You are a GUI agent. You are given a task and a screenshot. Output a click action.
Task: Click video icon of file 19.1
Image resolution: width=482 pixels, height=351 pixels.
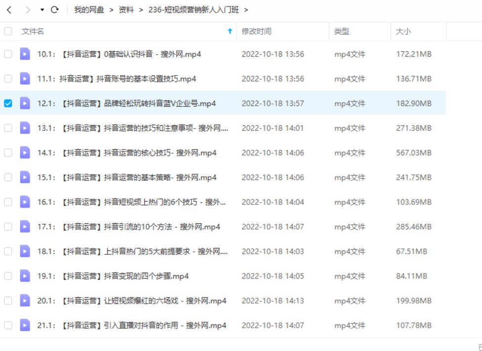pos(25,276)
